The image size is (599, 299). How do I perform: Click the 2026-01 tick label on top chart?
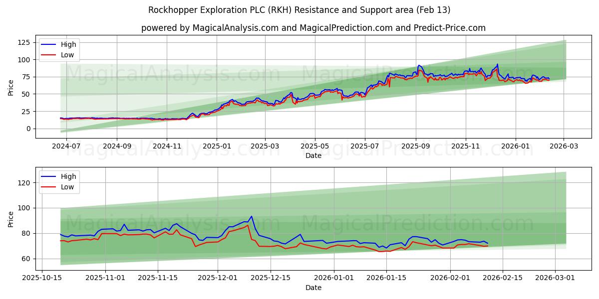click(x=515, y=147)
